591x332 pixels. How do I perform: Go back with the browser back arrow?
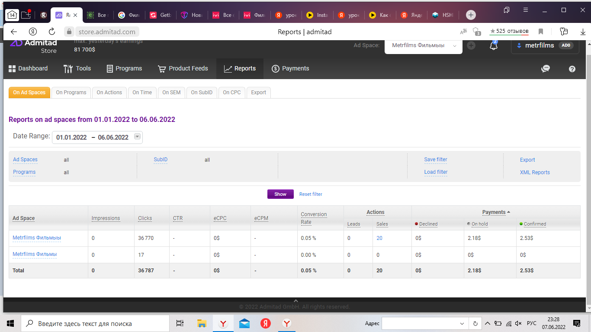[13, 32]
